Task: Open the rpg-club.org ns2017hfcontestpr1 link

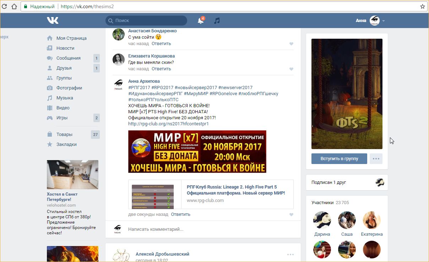Action: tap(168, 124)
